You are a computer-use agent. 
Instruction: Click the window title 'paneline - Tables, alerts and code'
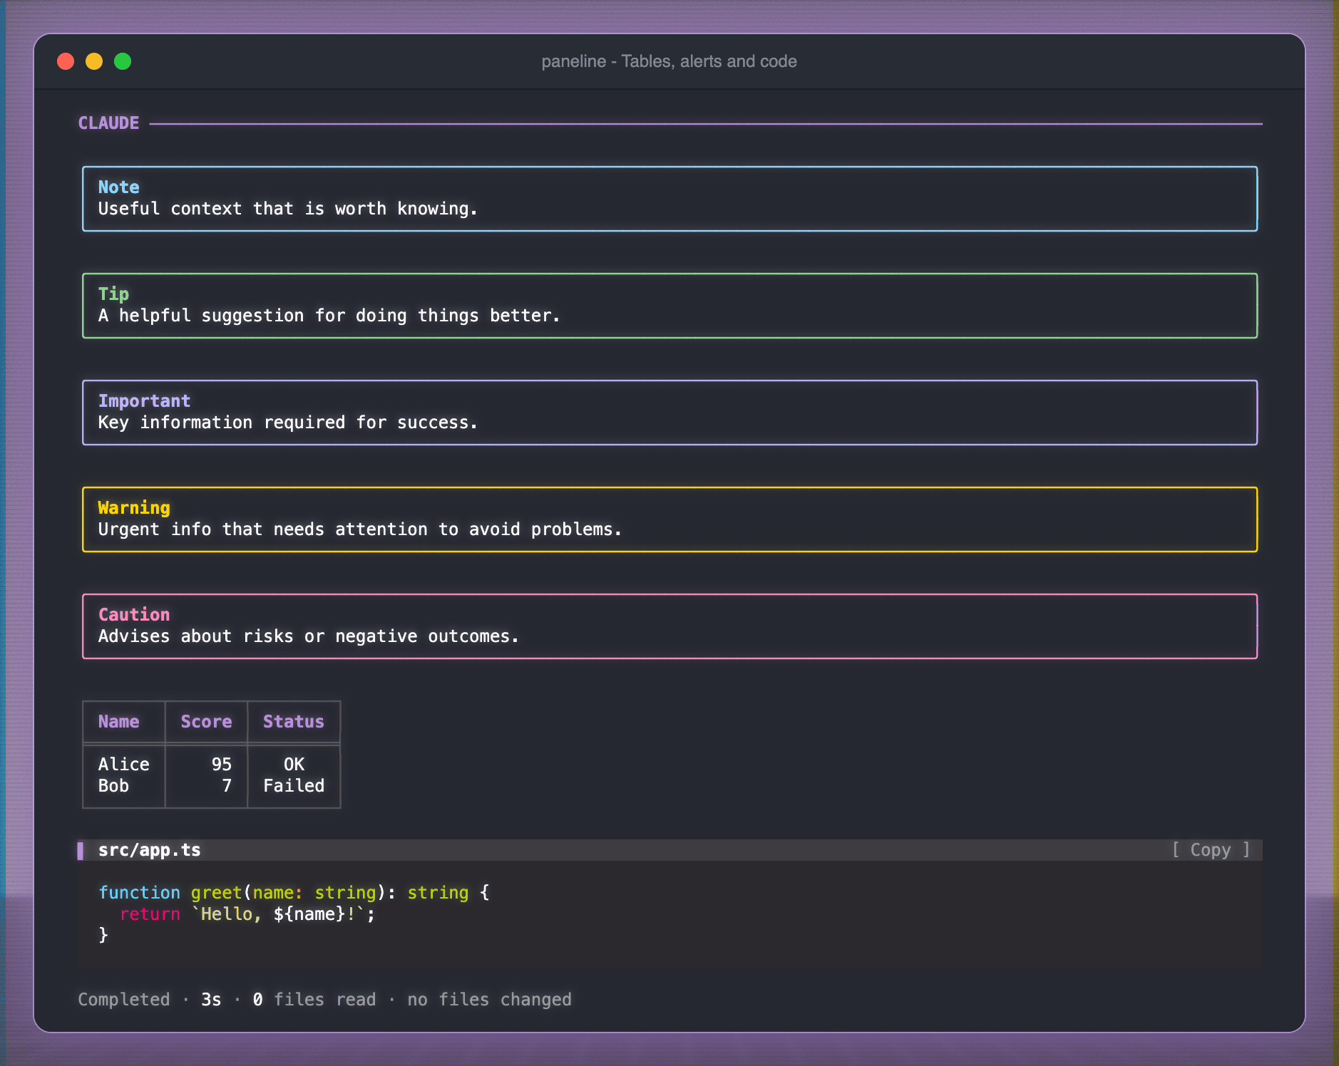click(669, 61)
